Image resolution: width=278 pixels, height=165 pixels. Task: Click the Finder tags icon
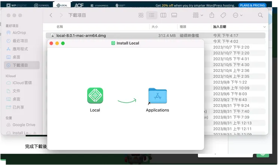[x=223, y=15]
